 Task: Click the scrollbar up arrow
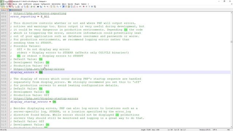pos(232,13)
